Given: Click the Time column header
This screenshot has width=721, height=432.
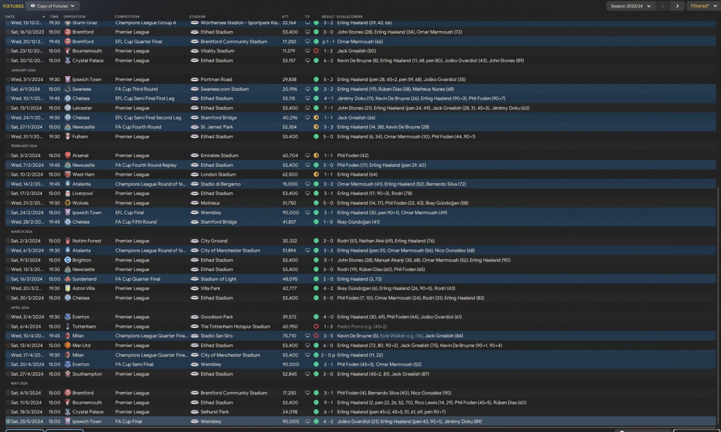Looking at the screenshot, I should pyautogui.click(x=54, y=17).
